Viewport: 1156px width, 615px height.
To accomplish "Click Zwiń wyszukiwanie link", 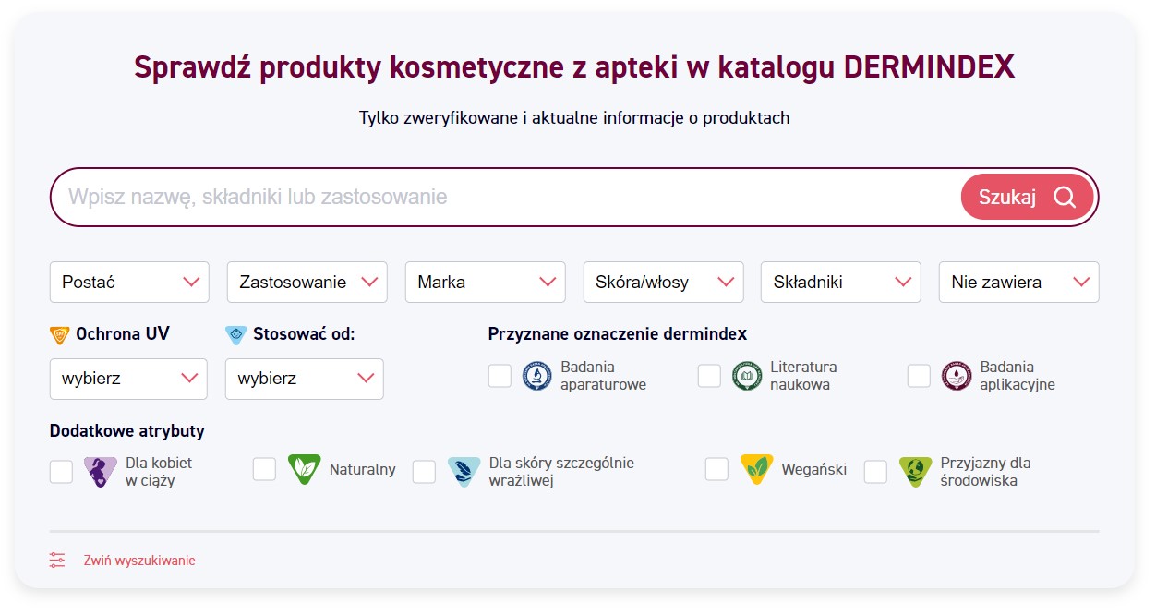I will coord(139,561).
